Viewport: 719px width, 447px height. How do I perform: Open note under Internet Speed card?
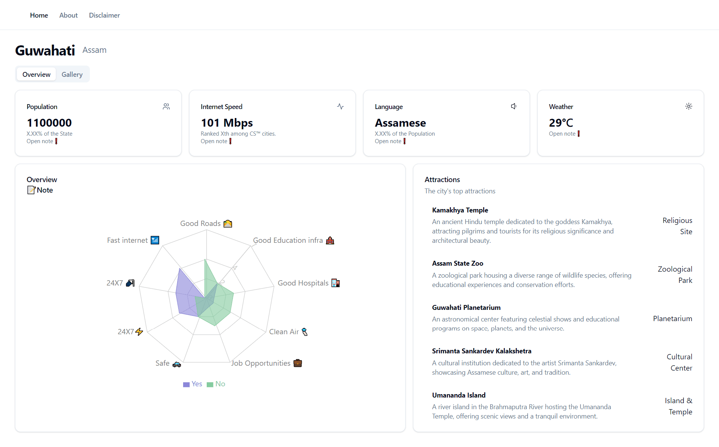216,141
